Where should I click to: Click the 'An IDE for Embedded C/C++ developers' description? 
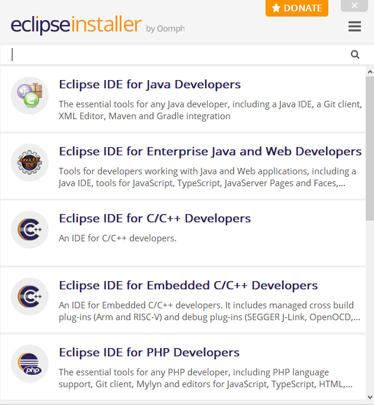[x=209, y=311]
